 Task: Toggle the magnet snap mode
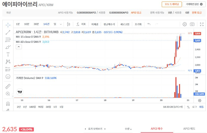(x=8, y=104)
